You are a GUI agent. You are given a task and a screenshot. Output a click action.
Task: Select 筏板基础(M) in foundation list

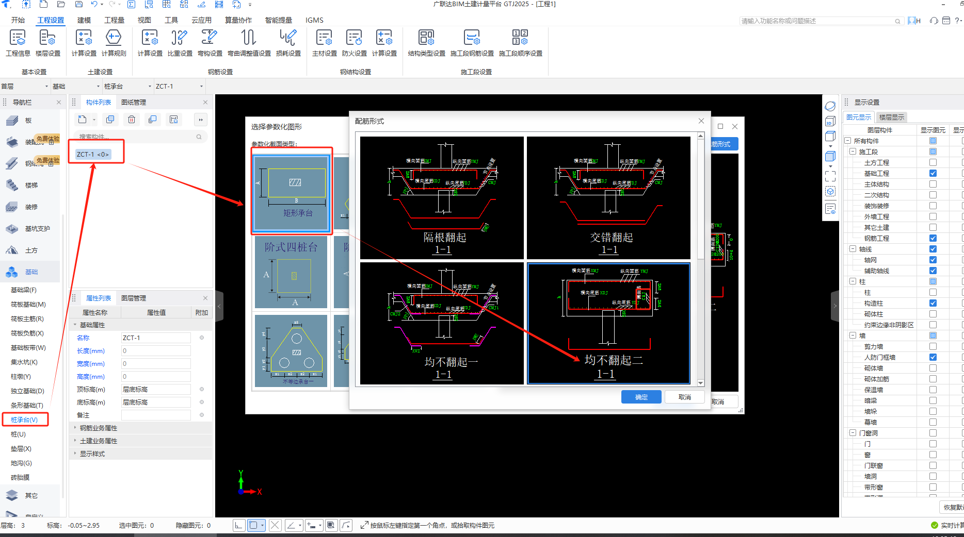pos(28,305)
